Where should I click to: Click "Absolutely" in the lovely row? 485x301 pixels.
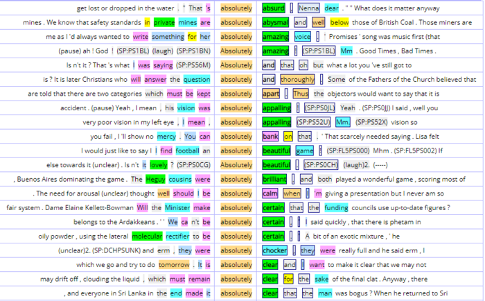(236, 165)
